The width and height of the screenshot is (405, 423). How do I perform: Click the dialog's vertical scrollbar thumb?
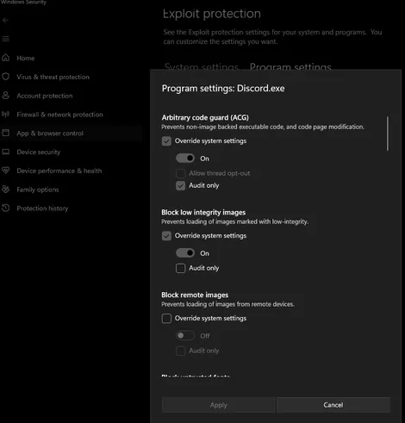(388, 134)
